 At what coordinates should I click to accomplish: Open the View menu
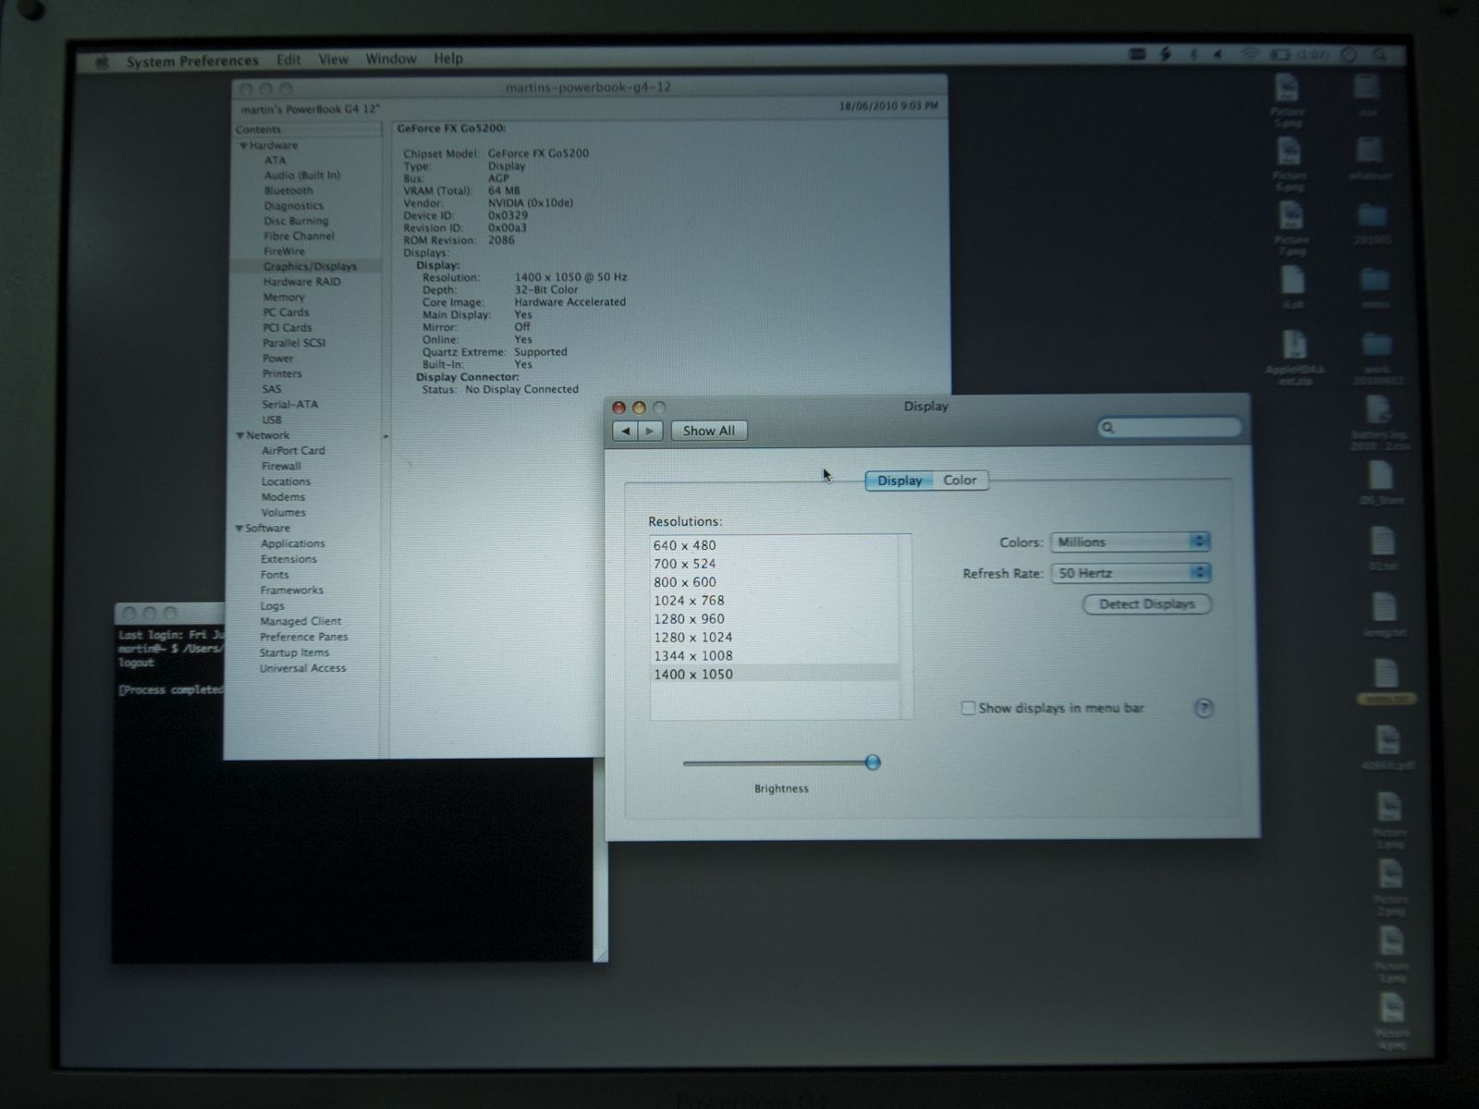pyautogui.click(x=334, y=59)
